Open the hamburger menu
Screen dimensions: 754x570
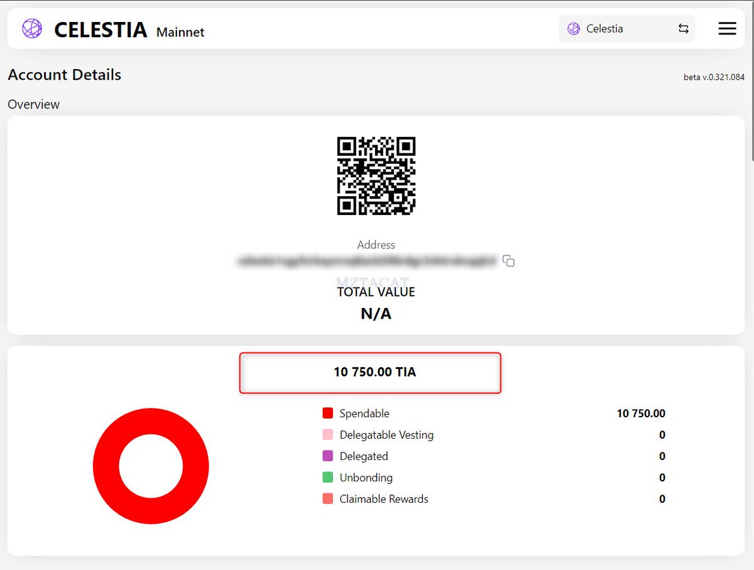(727, 28)
